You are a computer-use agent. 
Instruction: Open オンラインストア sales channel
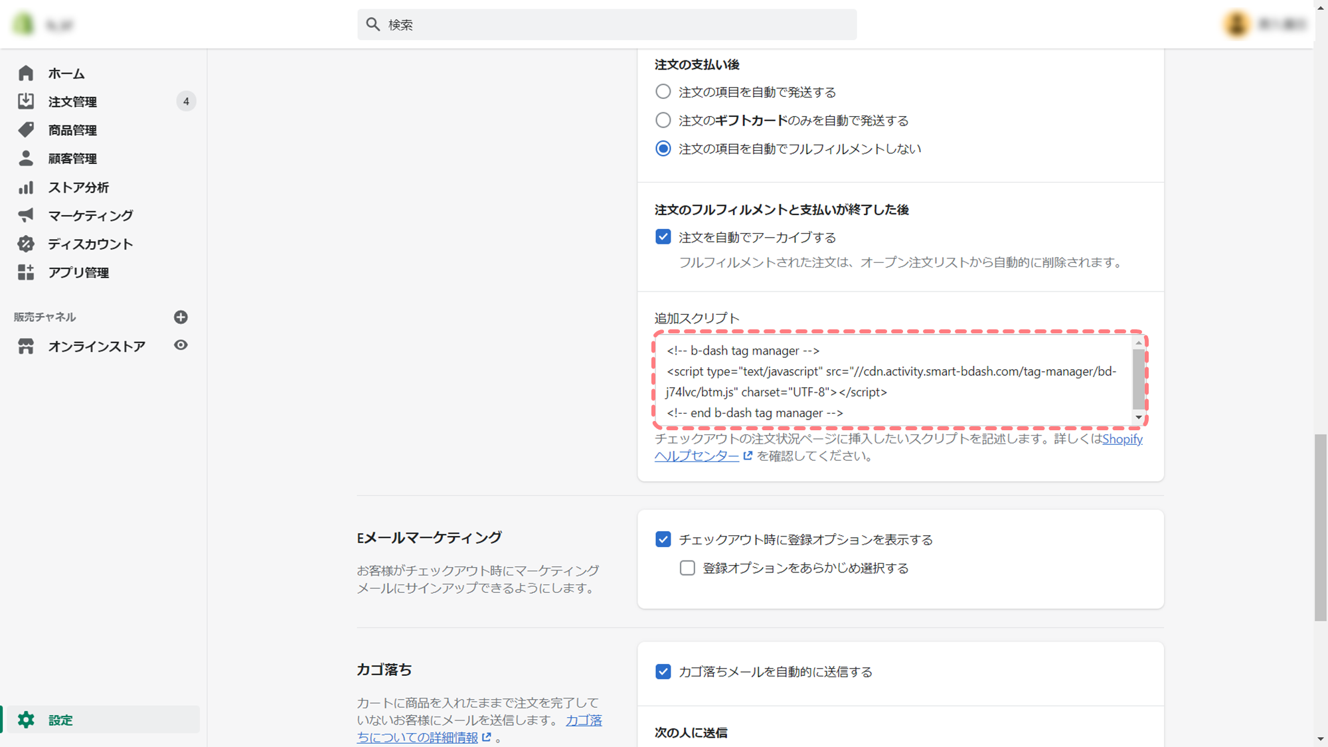click(96, 346)
